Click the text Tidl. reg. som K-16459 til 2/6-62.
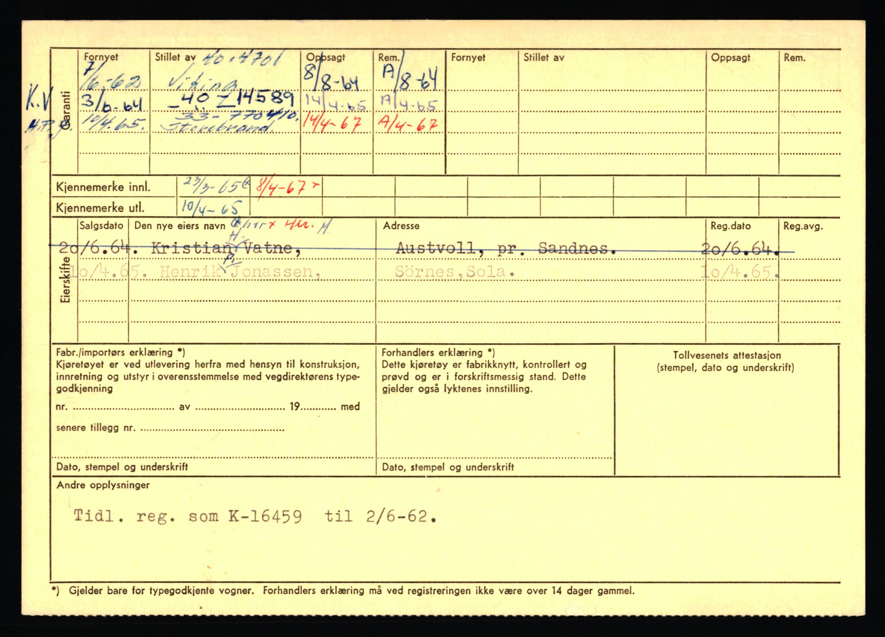885x637 pixels. (x=255, y=516)
